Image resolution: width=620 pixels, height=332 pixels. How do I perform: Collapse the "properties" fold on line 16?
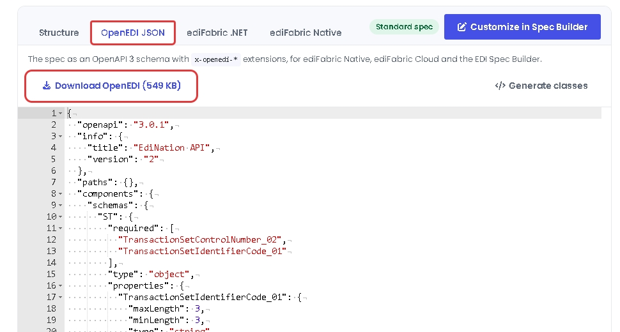point(61,286)
